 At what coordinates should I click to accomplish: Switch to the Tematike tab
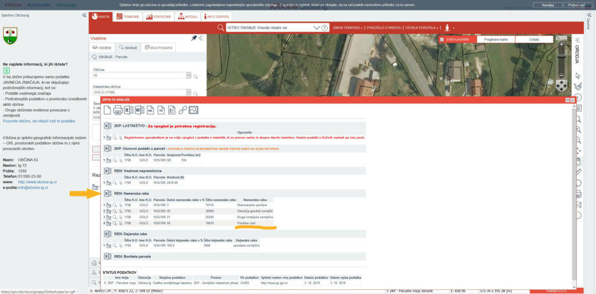[128, 17]
